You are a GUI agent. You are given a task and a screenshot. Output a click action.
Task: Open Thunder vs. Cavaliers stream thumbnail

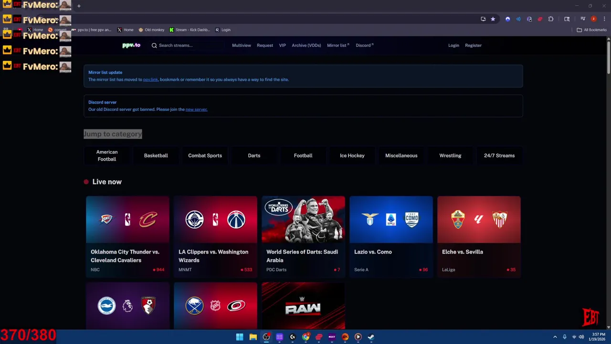(127, 219)
